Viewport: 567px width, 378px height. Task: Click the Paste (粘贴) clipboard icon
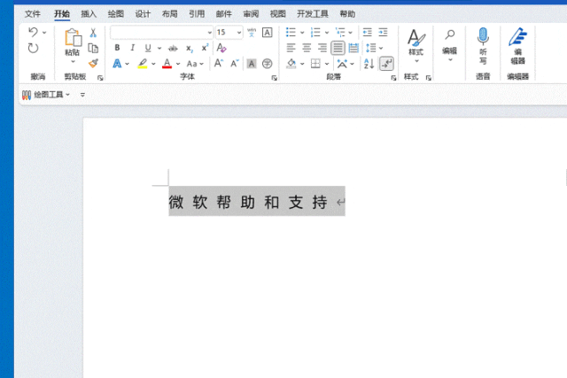(x=73, y=37)
